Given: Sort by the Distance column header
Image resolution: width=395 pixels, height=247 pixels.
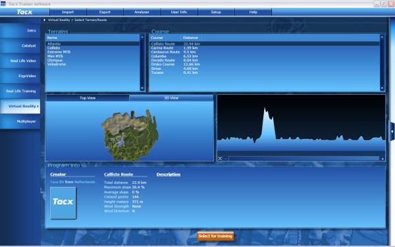Looking at the screenshot, I should click(x=190, y=38).
